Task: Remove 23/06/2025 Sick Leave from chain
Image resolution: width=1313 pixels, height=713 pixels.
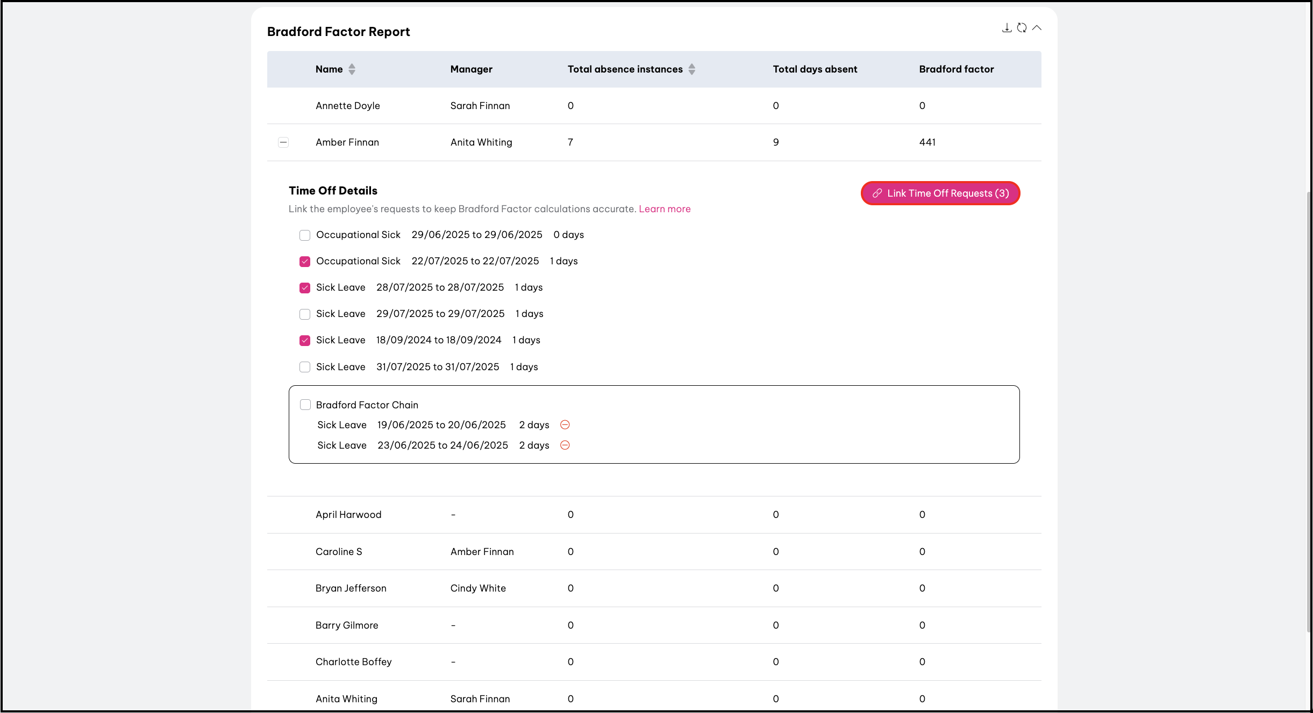Action: coord(565,445)
